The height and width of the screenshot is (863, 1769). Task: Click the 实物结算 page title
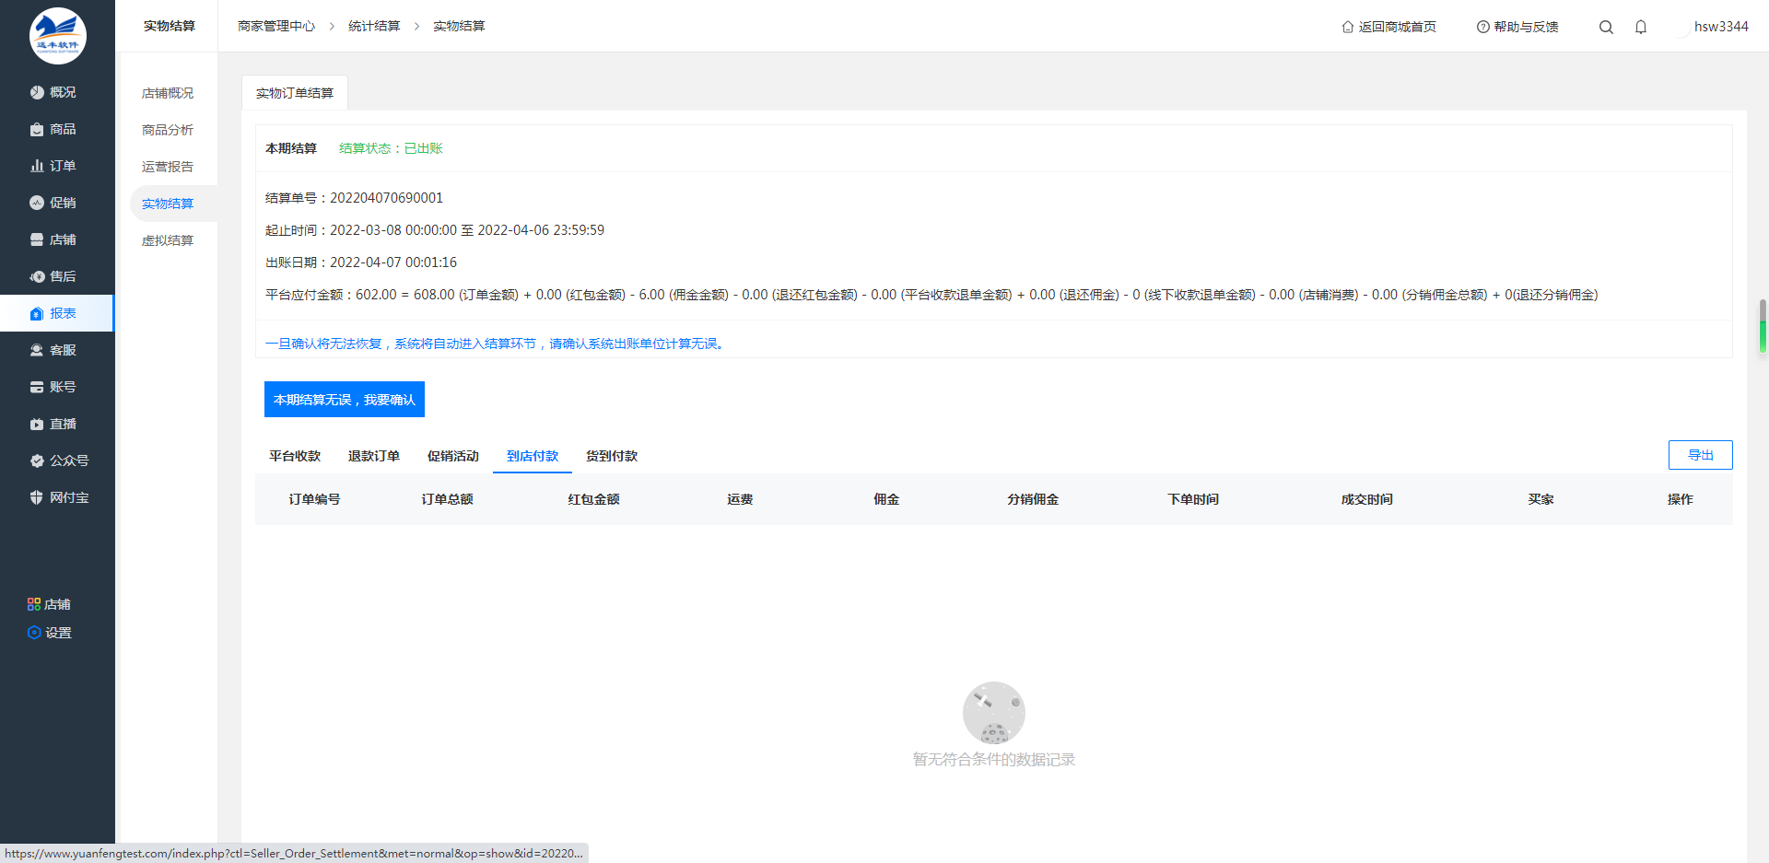[170, 26]
